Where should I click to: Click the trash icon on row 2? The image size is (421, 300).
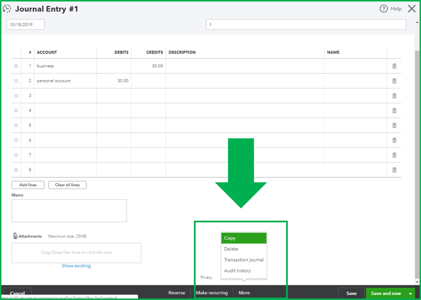(x=394, y=81)
